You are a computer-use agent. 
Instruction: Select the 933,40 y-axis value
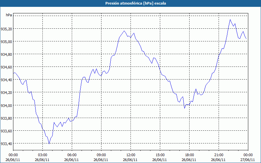[x=6, y=144]
